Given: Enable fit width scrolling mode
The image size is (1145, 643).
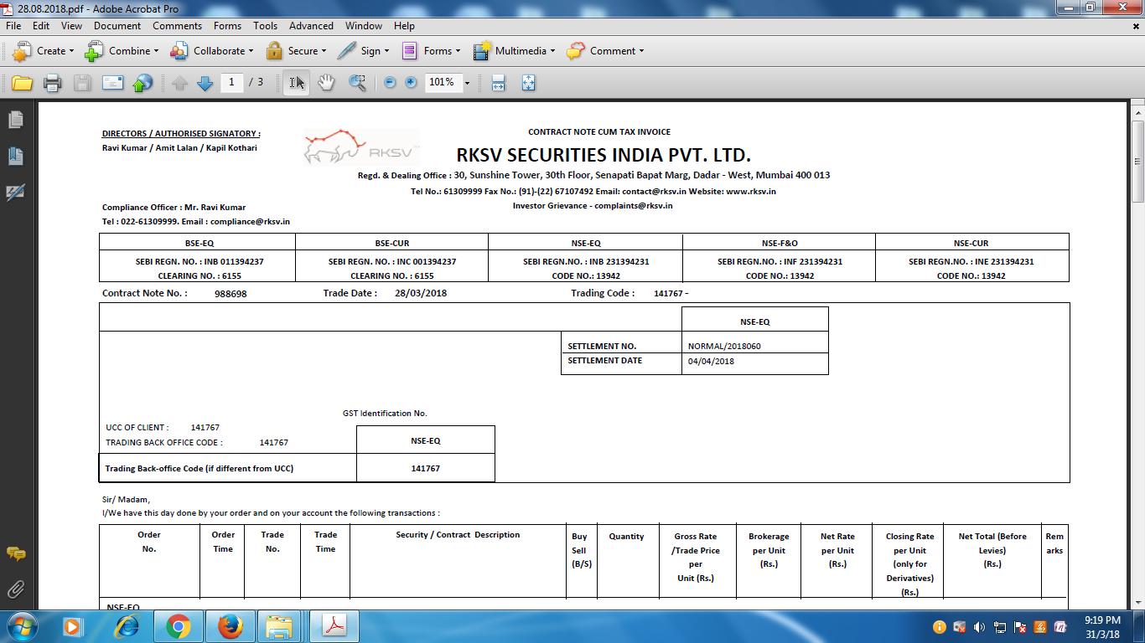Looking at the screenshot, I should pyautogui.click(x=498, y=83).
